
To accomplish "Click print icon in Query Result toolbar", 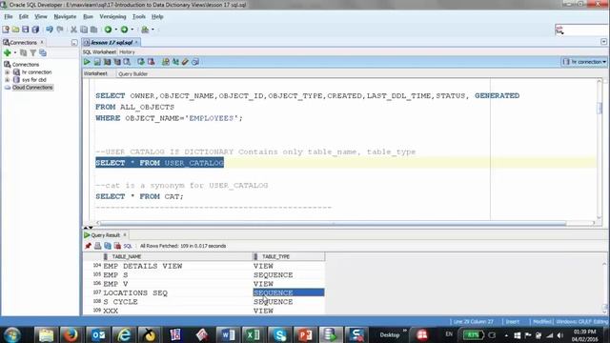I will click(97, 246).
